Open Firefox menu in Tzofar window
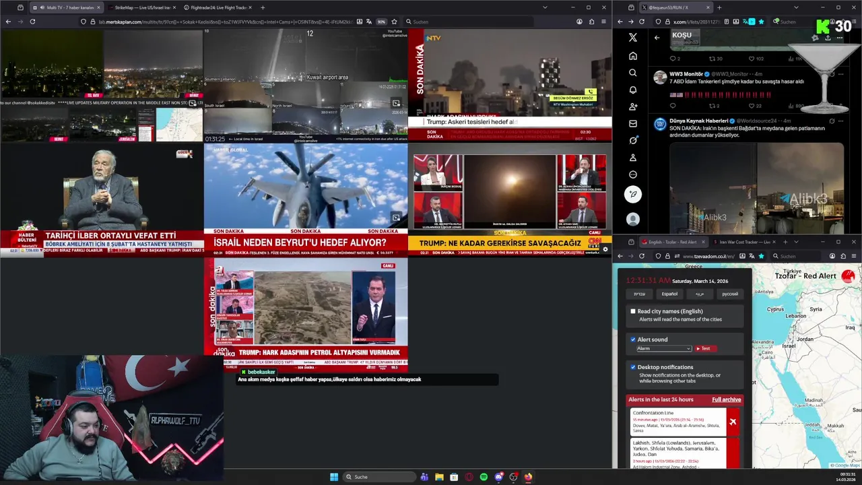The height and width of the screenshot is (485, 862). (x=854, y=256)
